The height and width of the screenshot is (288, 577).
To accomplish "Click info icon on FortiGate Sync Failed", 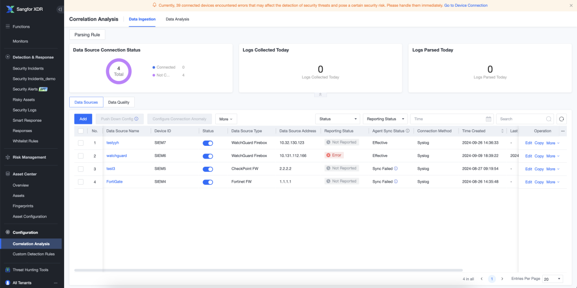I will pyautogui.click(x=396, y=182).
